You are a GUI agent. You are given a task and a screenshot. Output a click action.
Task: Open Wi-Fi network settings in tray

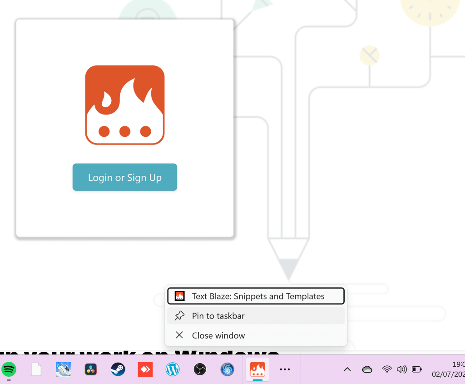[x=387, y=369]
